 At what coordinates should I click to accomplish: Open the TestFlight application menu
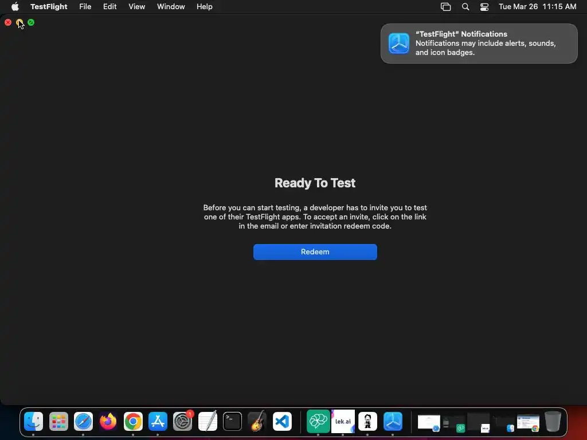tap(49, 6)
